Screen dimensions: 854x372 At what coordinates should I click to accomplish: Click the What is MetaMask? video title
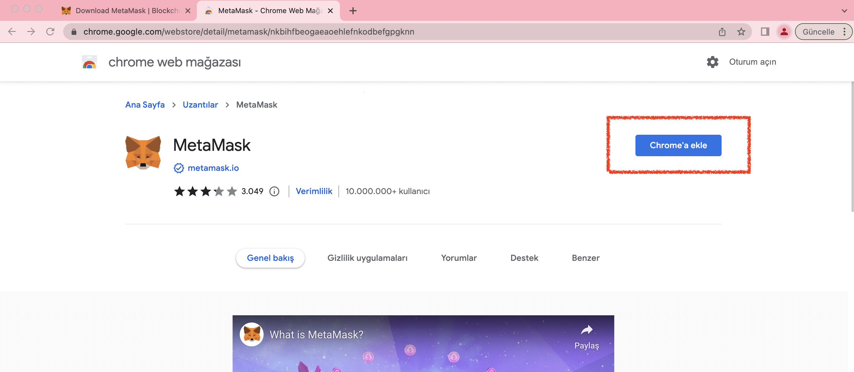(x=316, y=334)
